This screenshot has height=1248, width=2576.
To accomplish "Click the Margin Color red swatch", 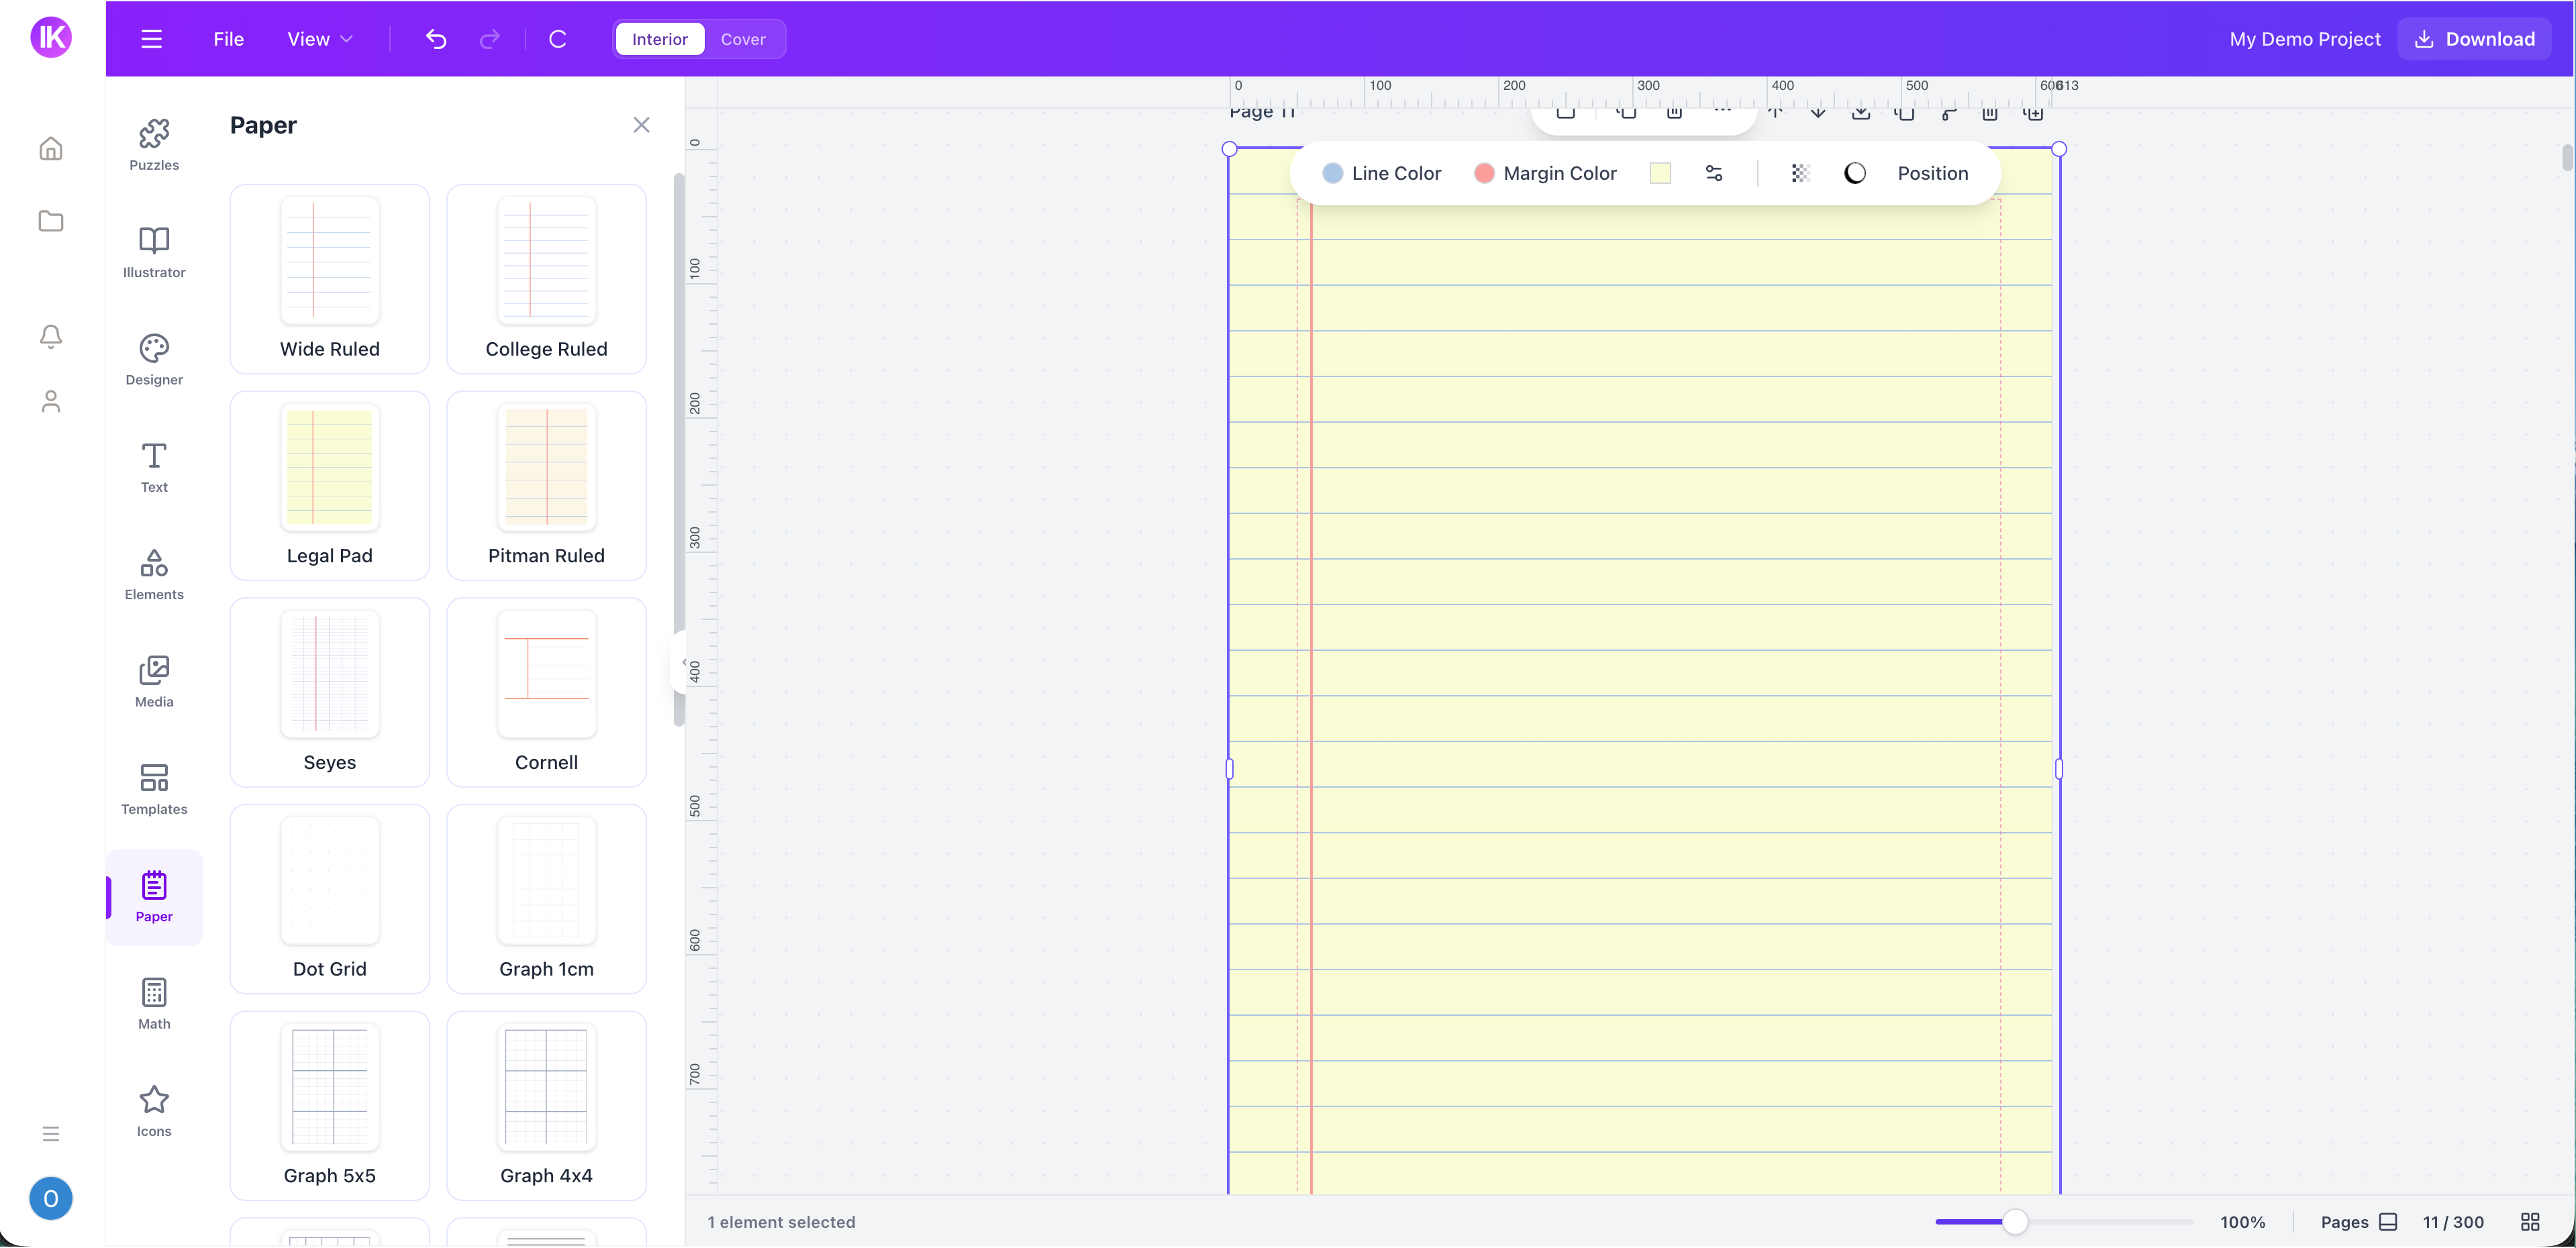I will click(1484, 173).
